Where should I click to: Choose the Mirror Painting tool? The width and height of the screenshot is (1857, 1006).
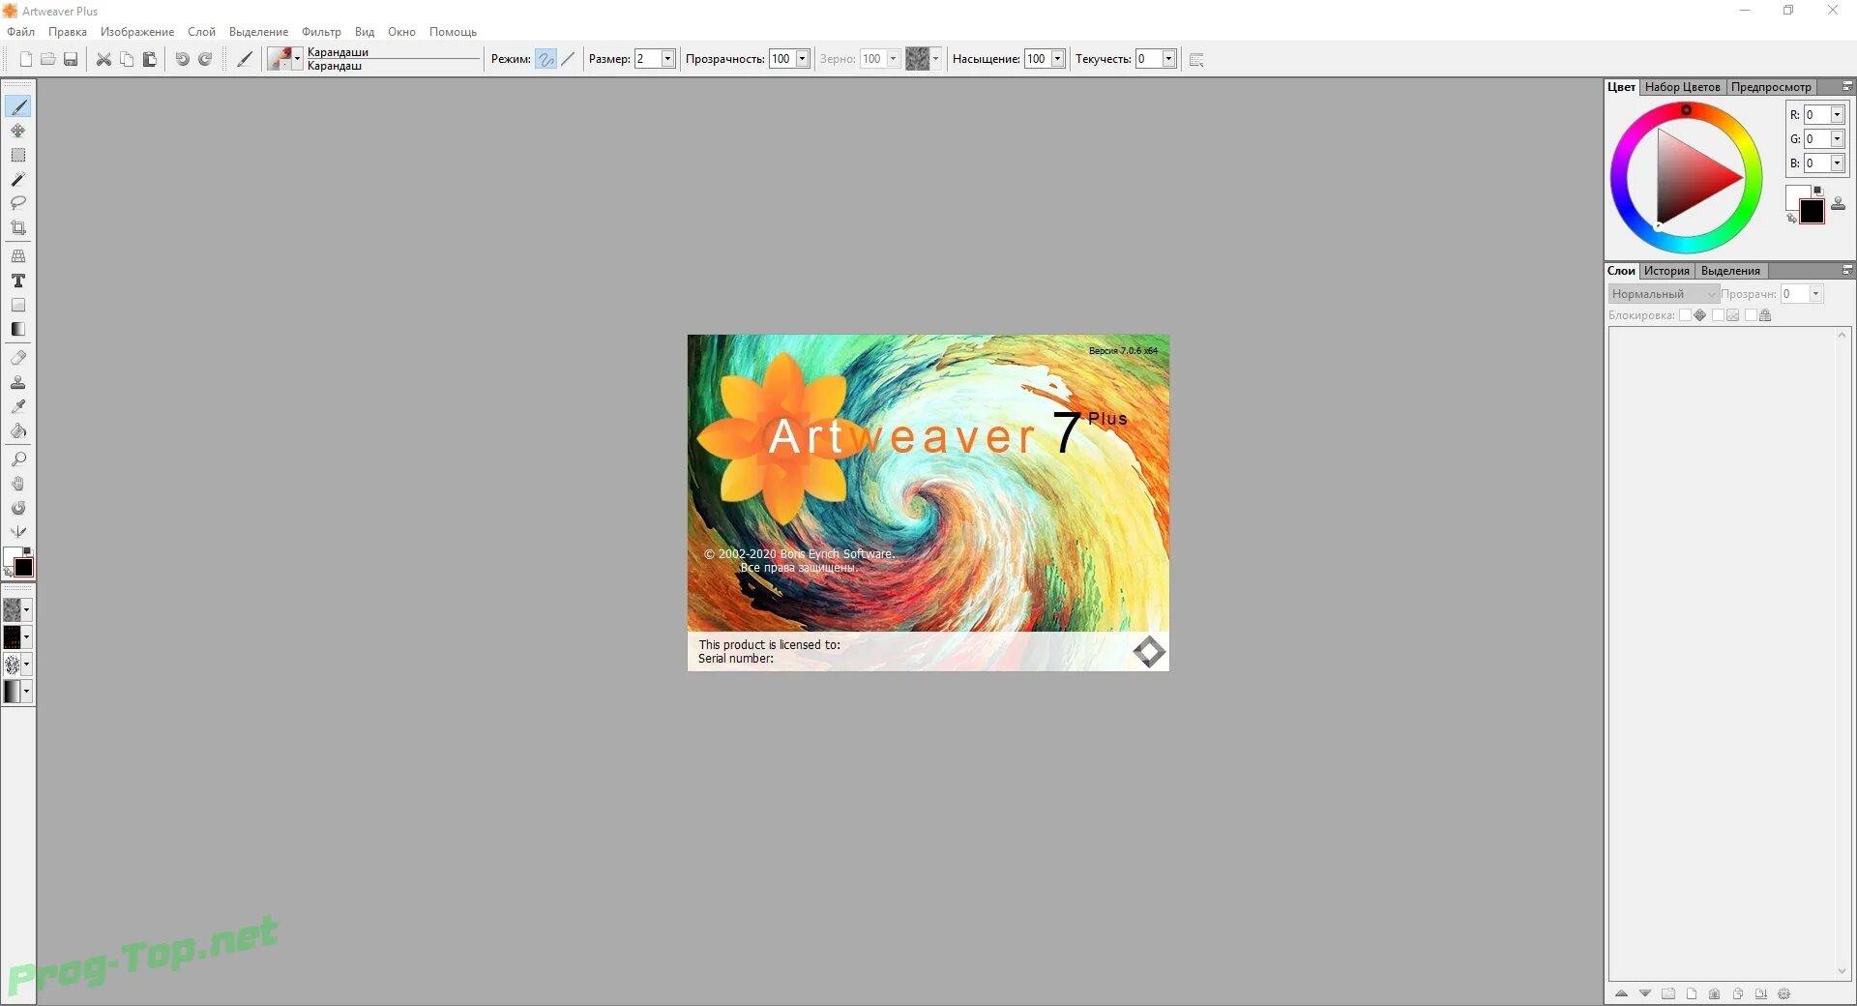point(18,532)
